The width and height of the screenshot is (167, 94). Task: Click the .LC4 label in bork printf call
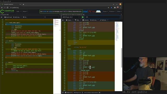tap(93, 56)
